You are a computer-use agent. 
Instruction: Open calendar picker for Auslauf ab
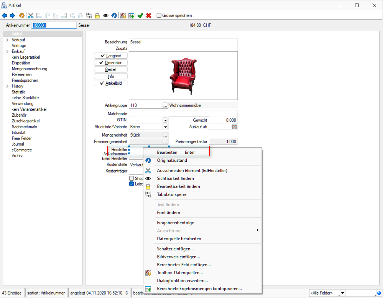[x=234, y=127]
